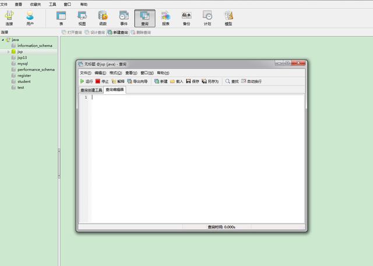This screenshot has height=266, width=373.
Task: Click the 计划 (Schedule) toolbar icon
Action: (x=207, y=18)
